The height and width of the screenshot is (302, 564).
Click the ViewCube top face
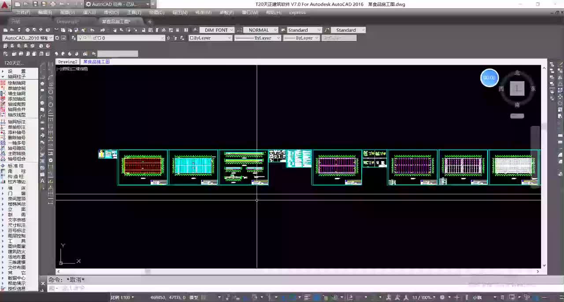517,88
